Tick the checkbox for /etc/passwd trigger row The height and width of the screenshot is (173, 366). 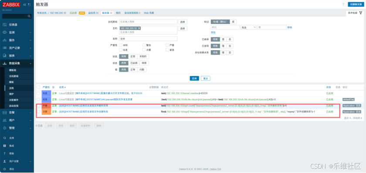pos(38,99)
